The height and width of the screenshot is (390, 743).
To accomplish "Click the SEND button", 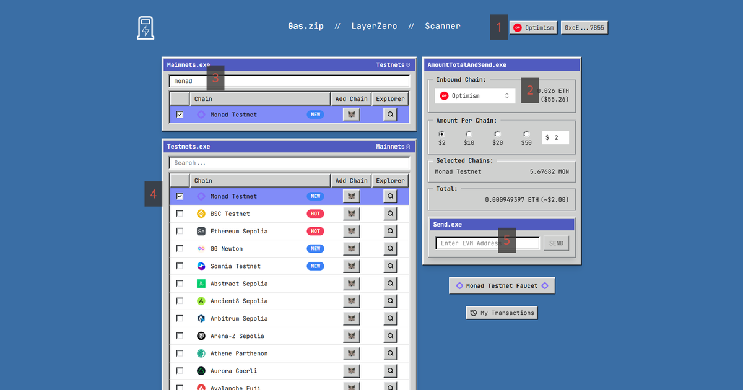I will click(x=557, y=243).
